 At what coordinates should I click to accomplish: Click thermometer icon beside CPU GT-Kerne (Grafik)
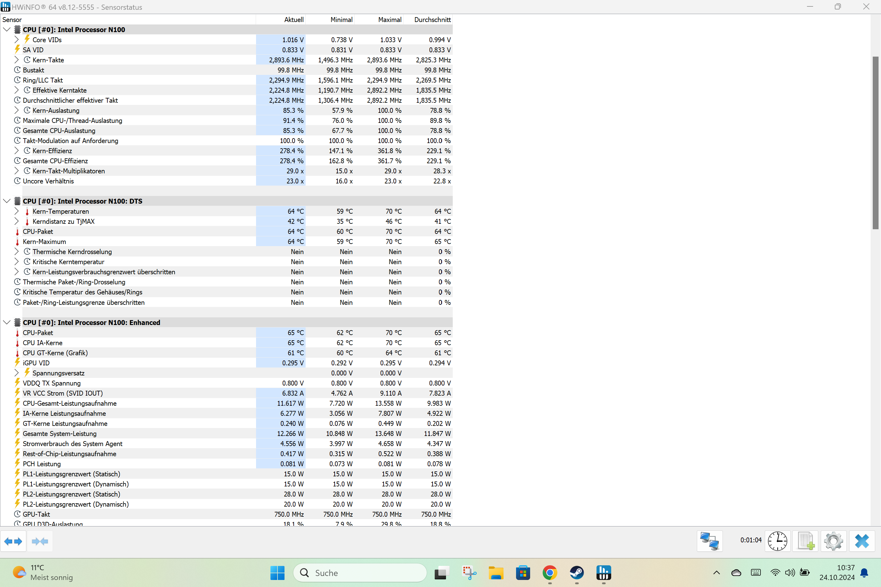tap(17, 353)
